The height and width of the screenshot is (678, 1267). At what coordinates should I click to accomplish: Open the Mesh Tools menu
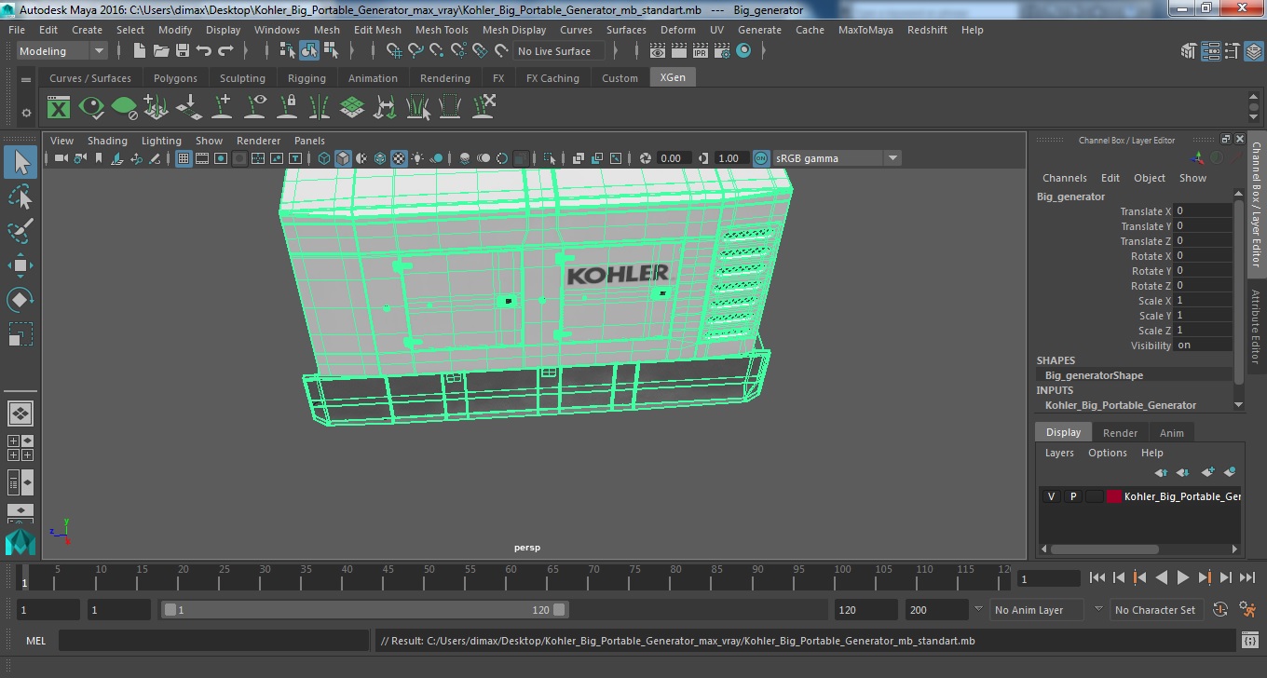point(442,30)
